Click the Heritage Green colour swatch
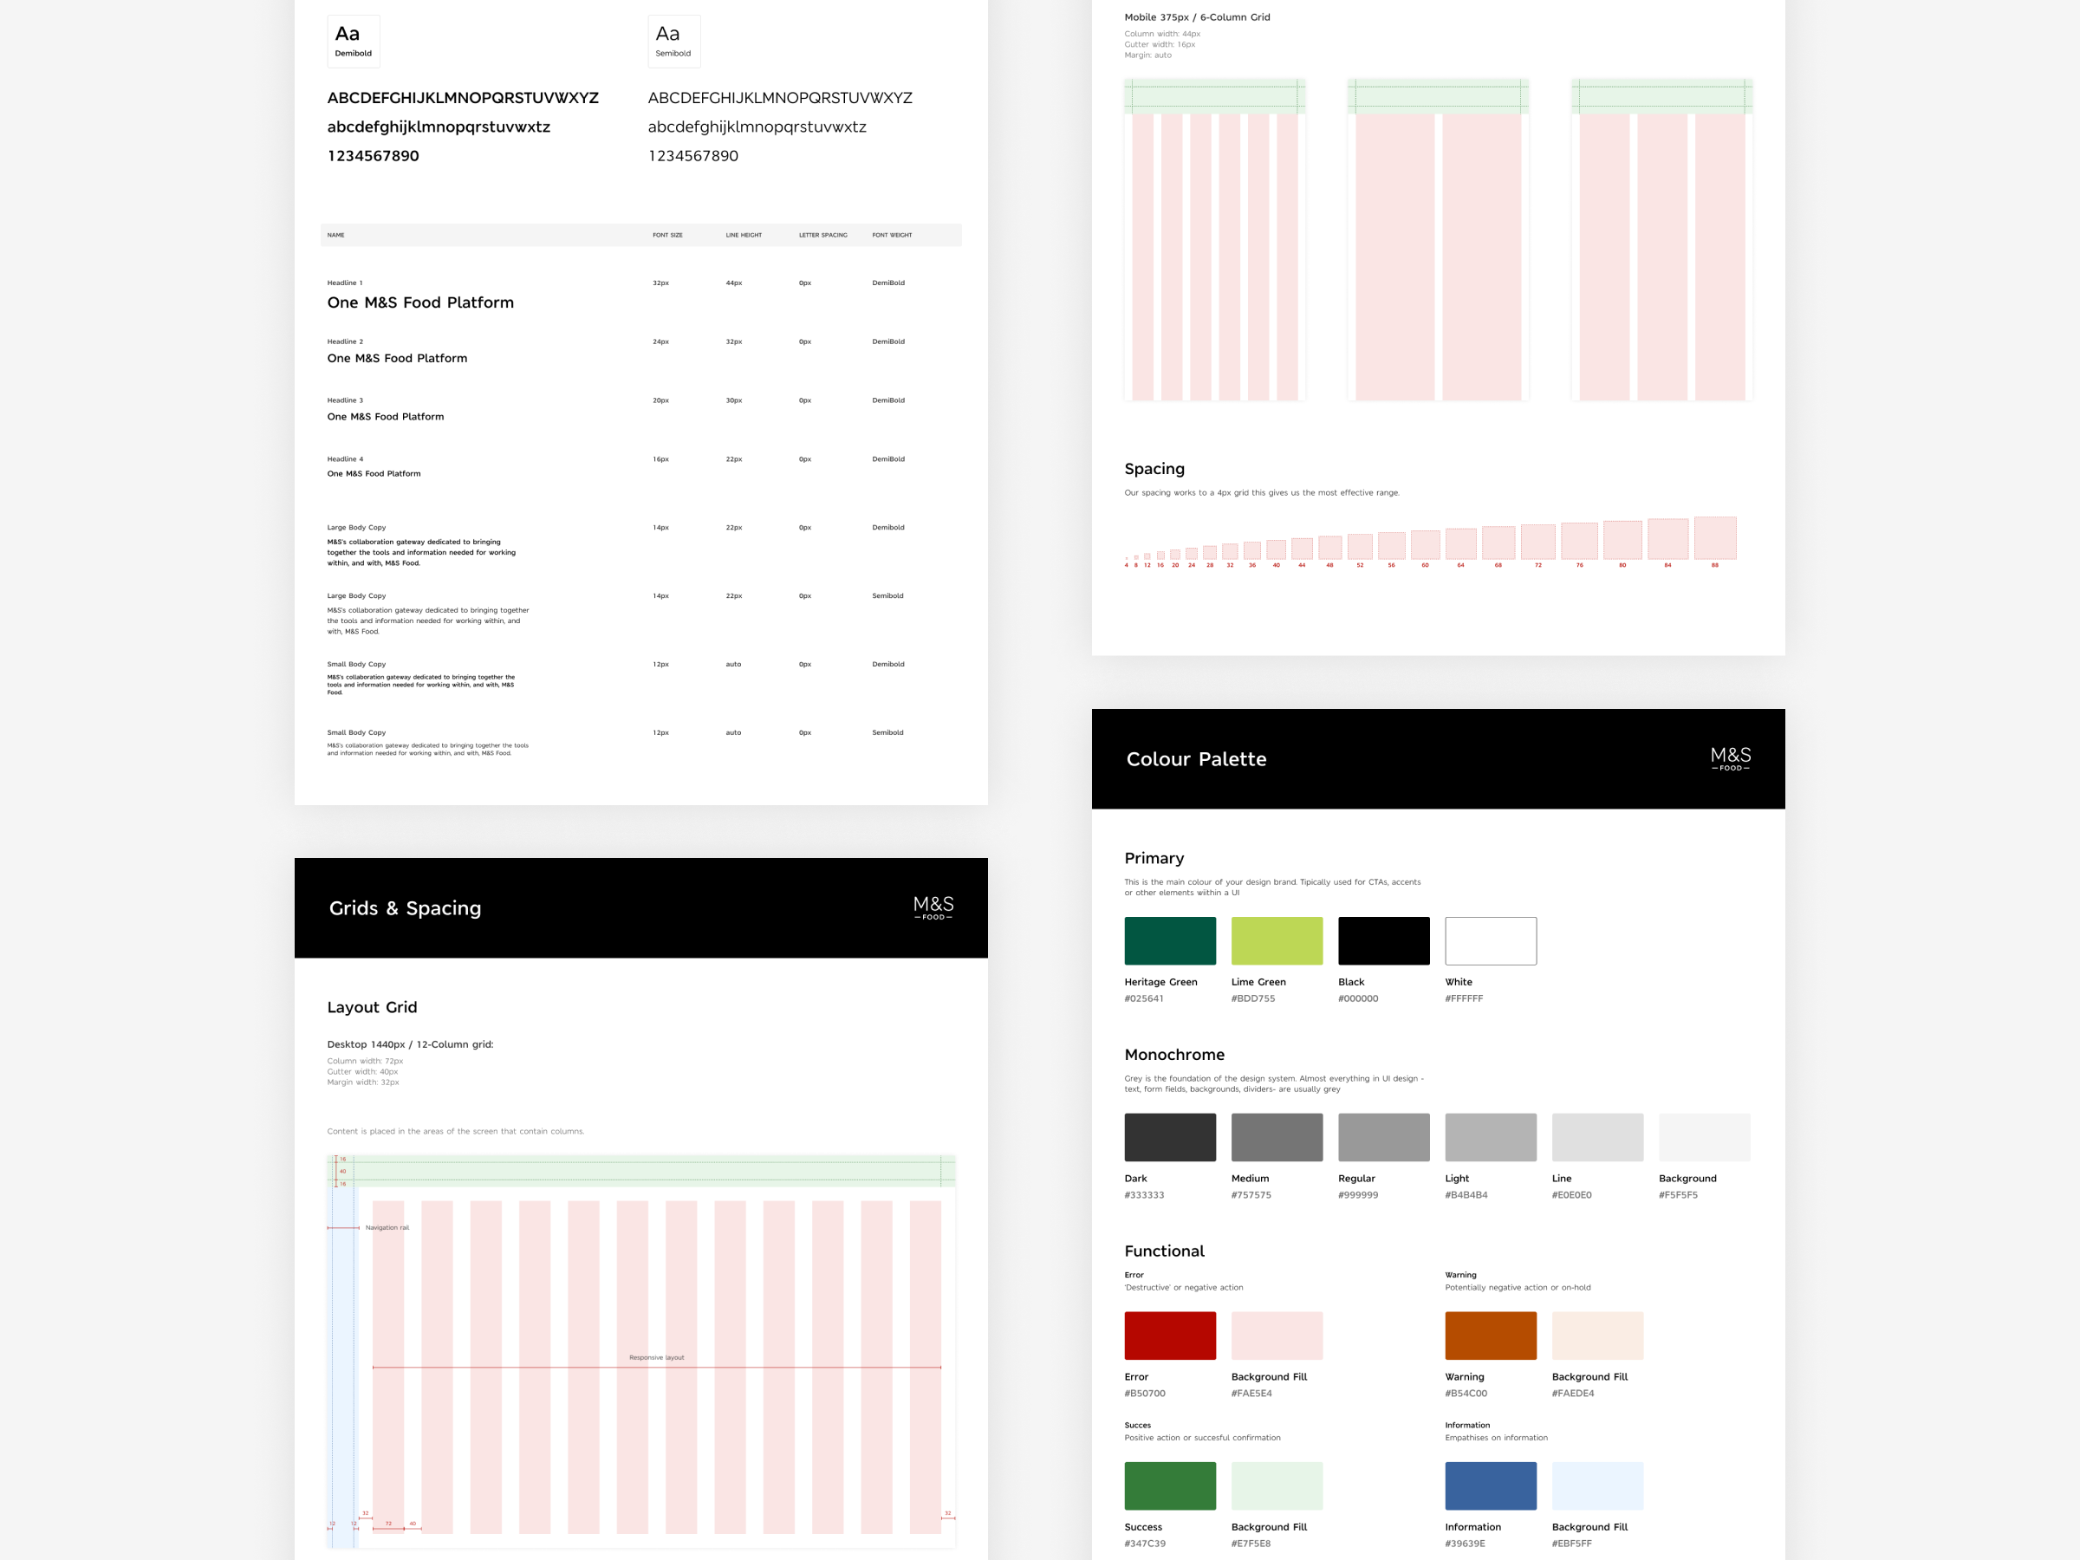This screenshot has width=2080, height=1560. pos(1170,940)
